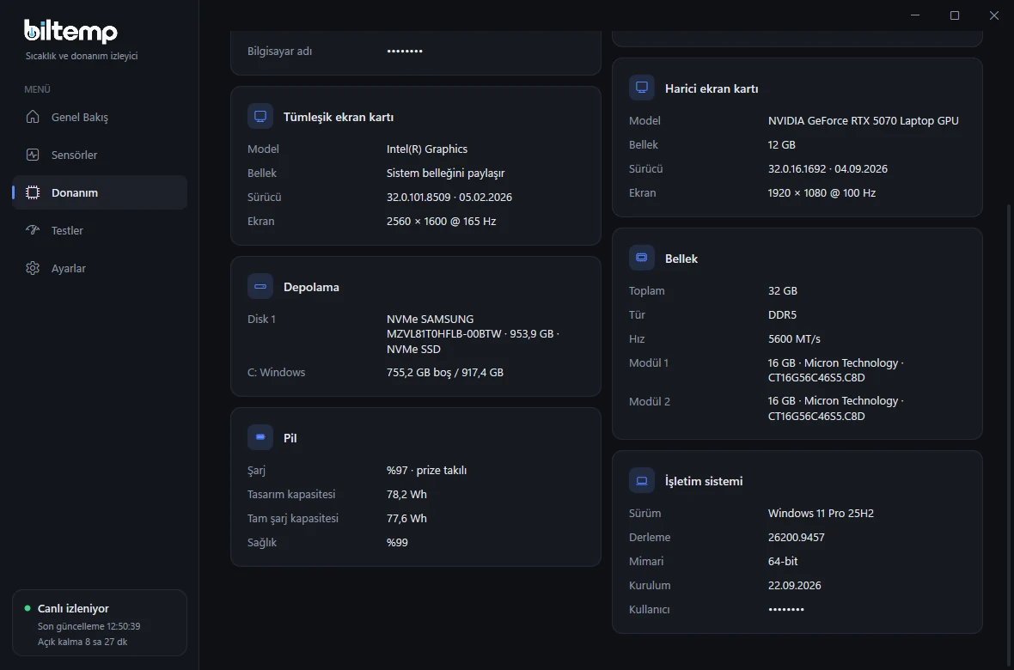Click the 26200.9457 build number
The height and width of the screenshot is (670, 1014).
(x=796, y=538)
